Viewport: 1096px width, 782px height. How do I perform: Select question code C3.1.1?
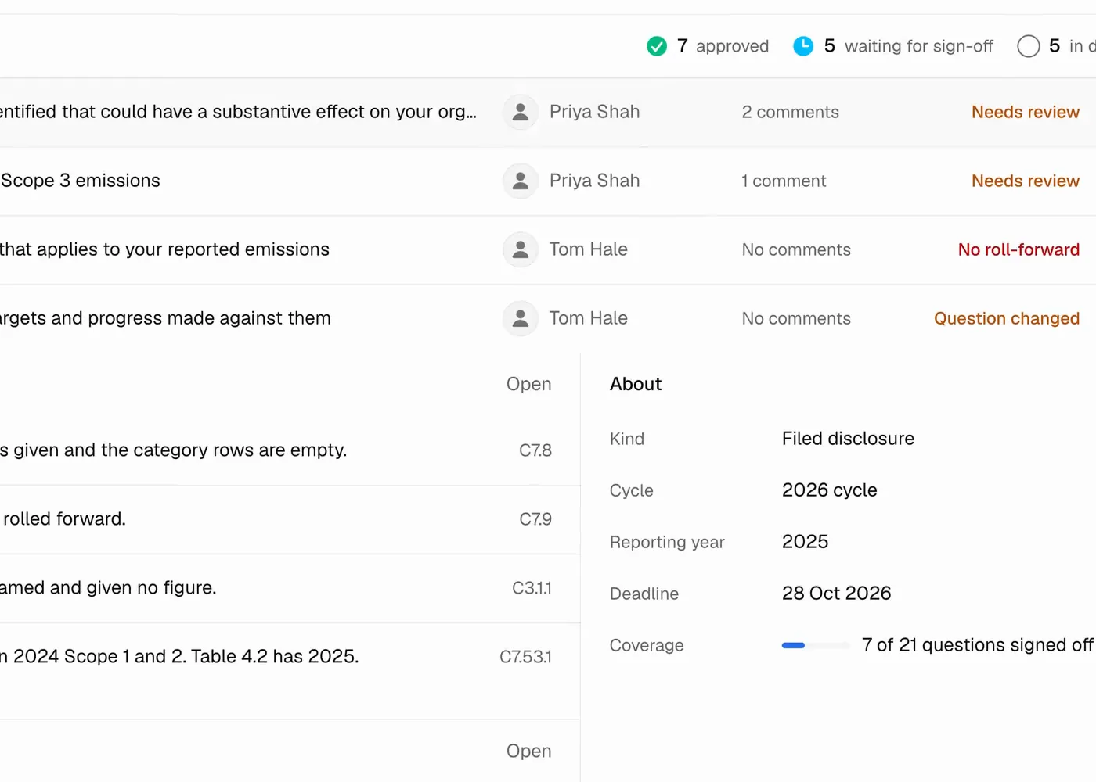click(x=532, y=588)
